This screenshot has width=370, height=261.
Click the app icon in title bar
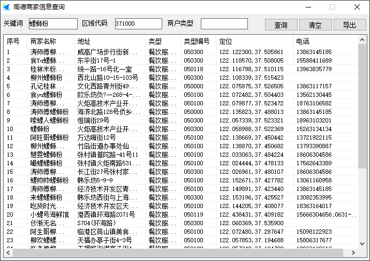(7, 7)
